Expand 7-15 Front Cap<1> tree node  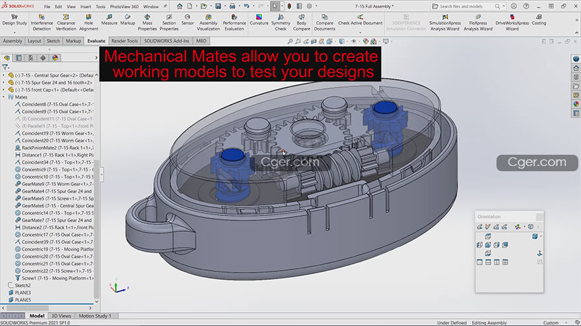coord(4,90)
